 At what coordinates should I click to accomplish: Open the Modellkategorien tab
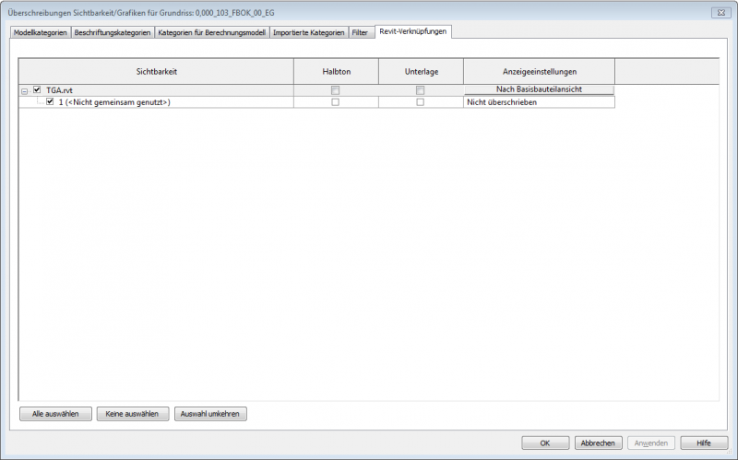click(x=41, y=33)
